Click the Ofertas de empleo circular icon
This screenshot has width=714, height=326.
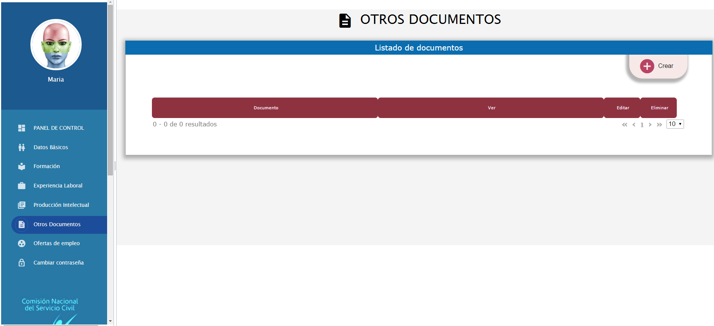coord(22,244)
